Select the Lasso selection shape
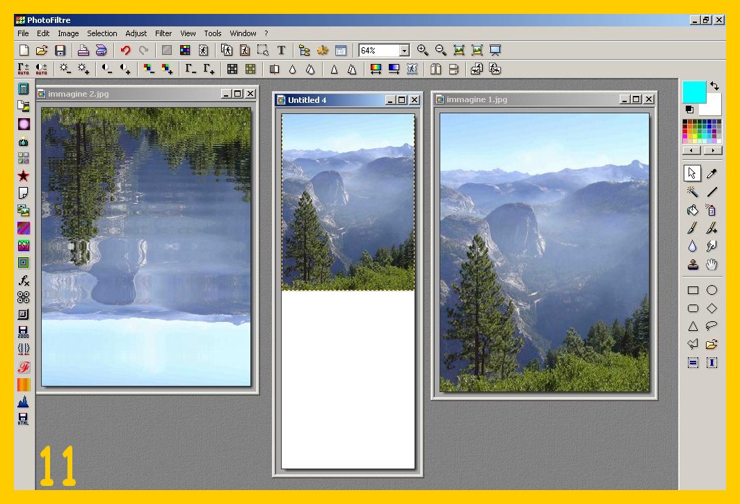740x504 pixels. tap(711, 326)
